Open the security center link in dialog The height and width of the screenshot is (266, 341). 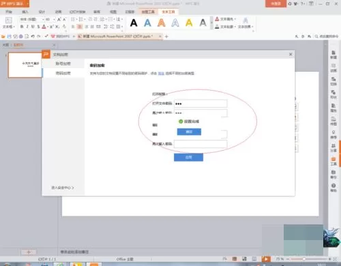coord(63,188)
